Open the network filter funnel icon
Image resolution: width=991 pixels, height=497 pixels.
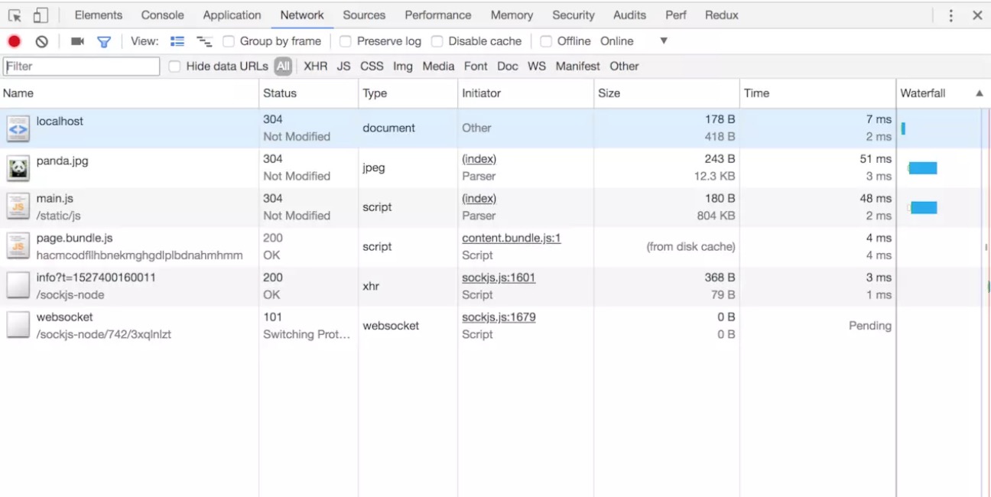point(103,41)
